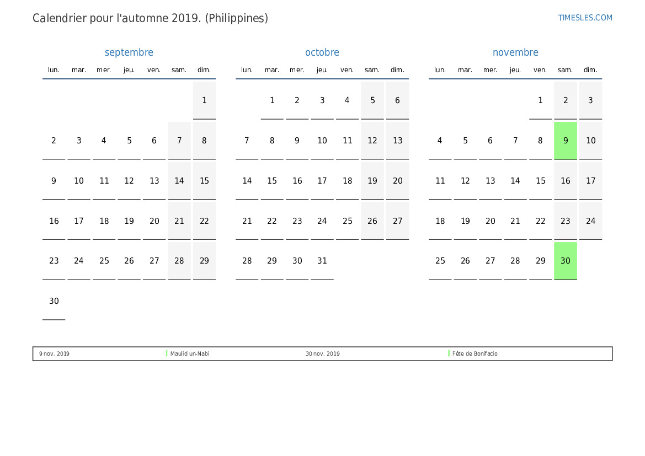
Task: Click the calendar title for automne 2019
Action: 150,18
